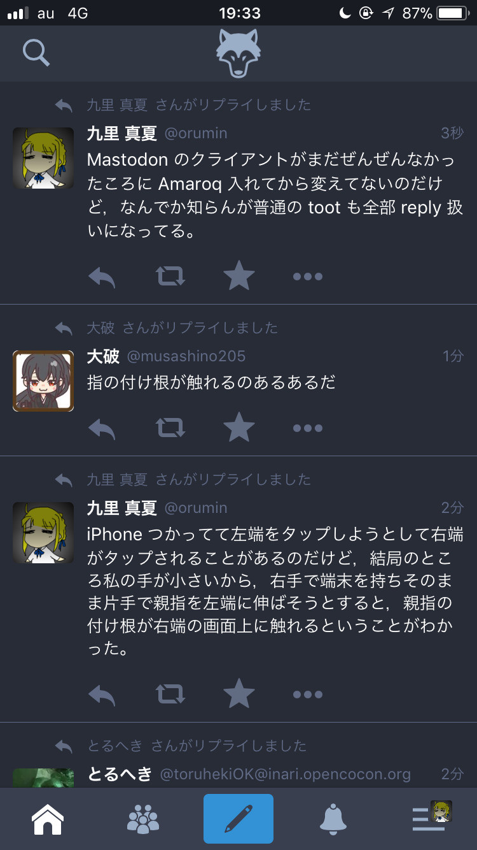The image size is (477, 850).
Task: Open more options on iPhone つかってて post
Action: [x=308, y=695]
